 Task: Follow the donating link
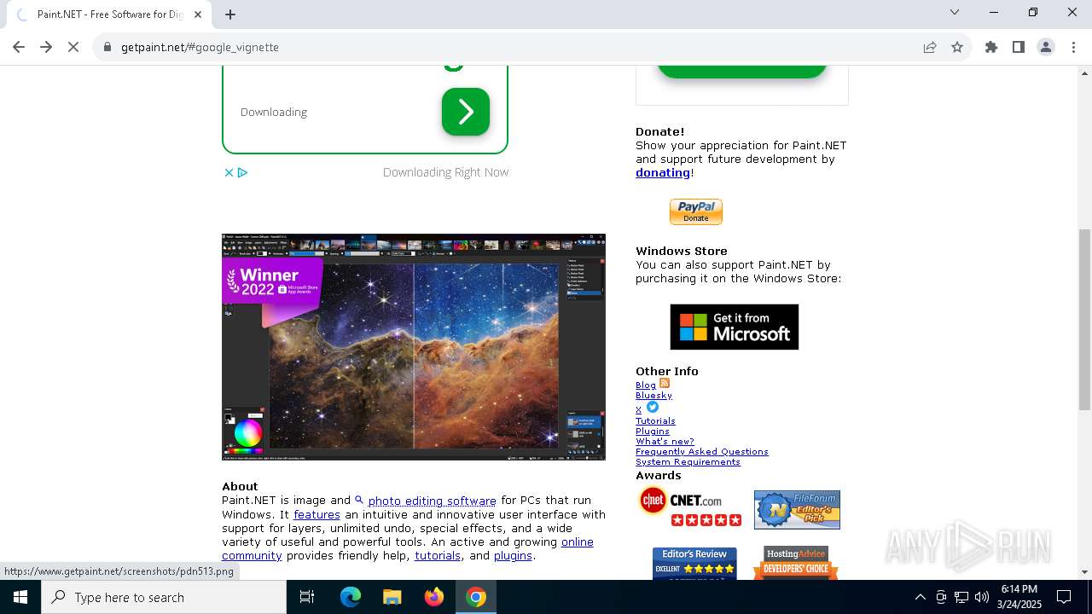663,172
